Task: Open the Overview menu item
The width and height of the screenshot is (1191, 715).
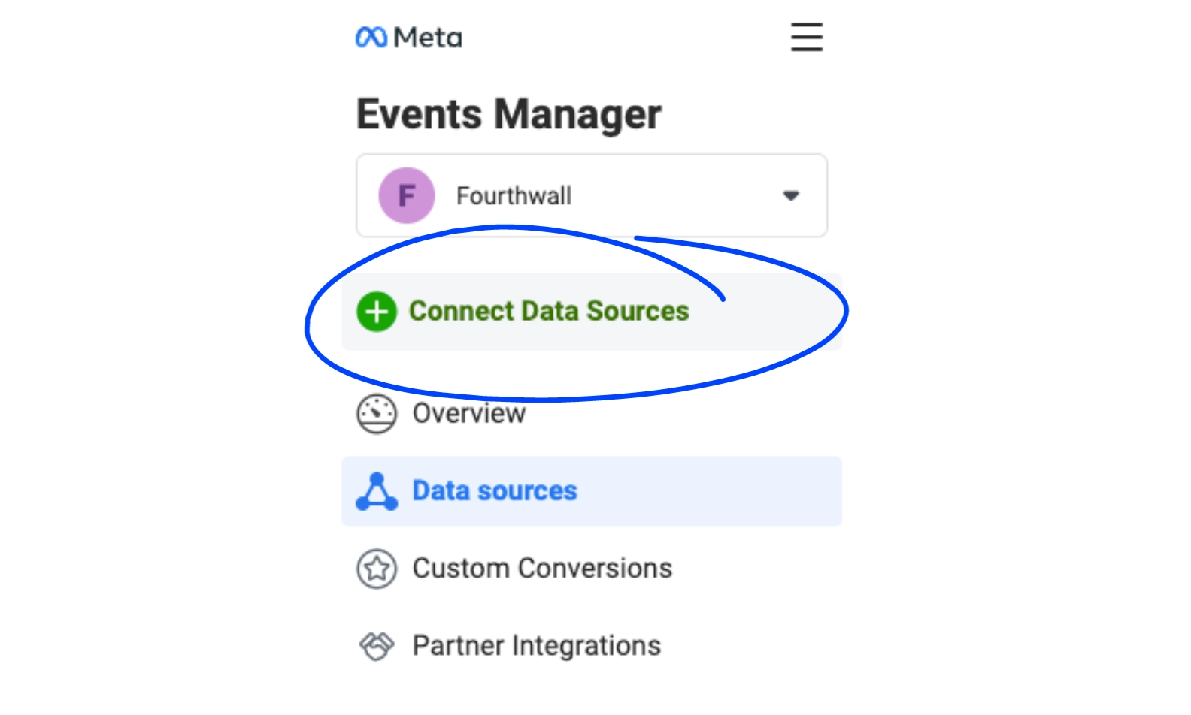Action: click(592, 414)
